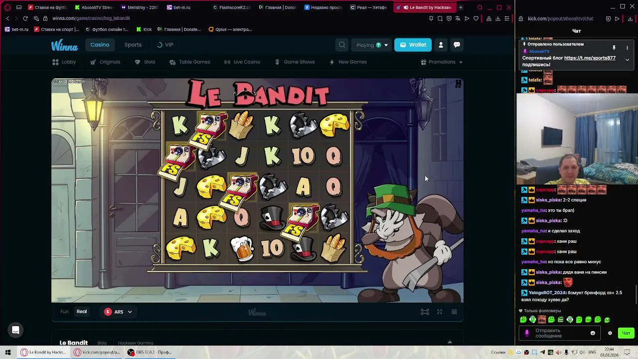Viewport: 638px width, 359px height.
Task: Reload the winna.com page
Action: pyautogui.click(x=25, y=18)
